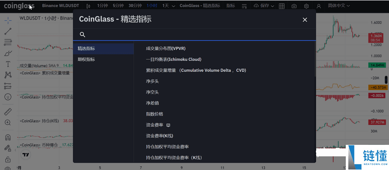This screenshot has height=170, width=389.
Task: Click the -0.0026 funding rate label
Action: point(377,96)
